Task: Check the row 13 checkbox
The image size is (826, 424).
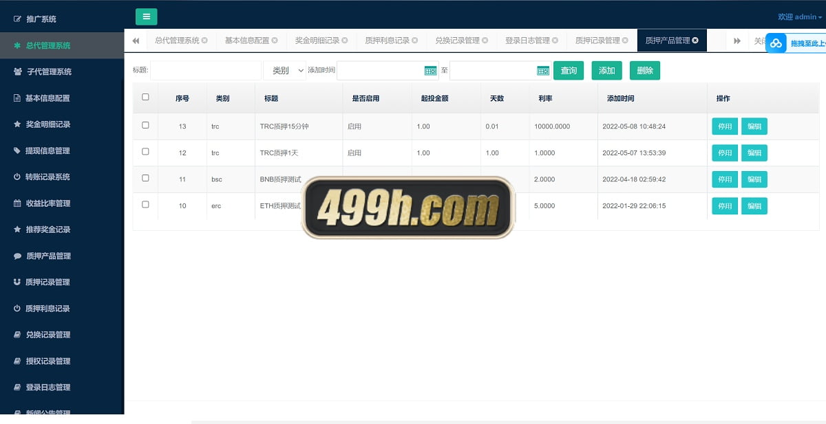Action: [x=145, y=126]
